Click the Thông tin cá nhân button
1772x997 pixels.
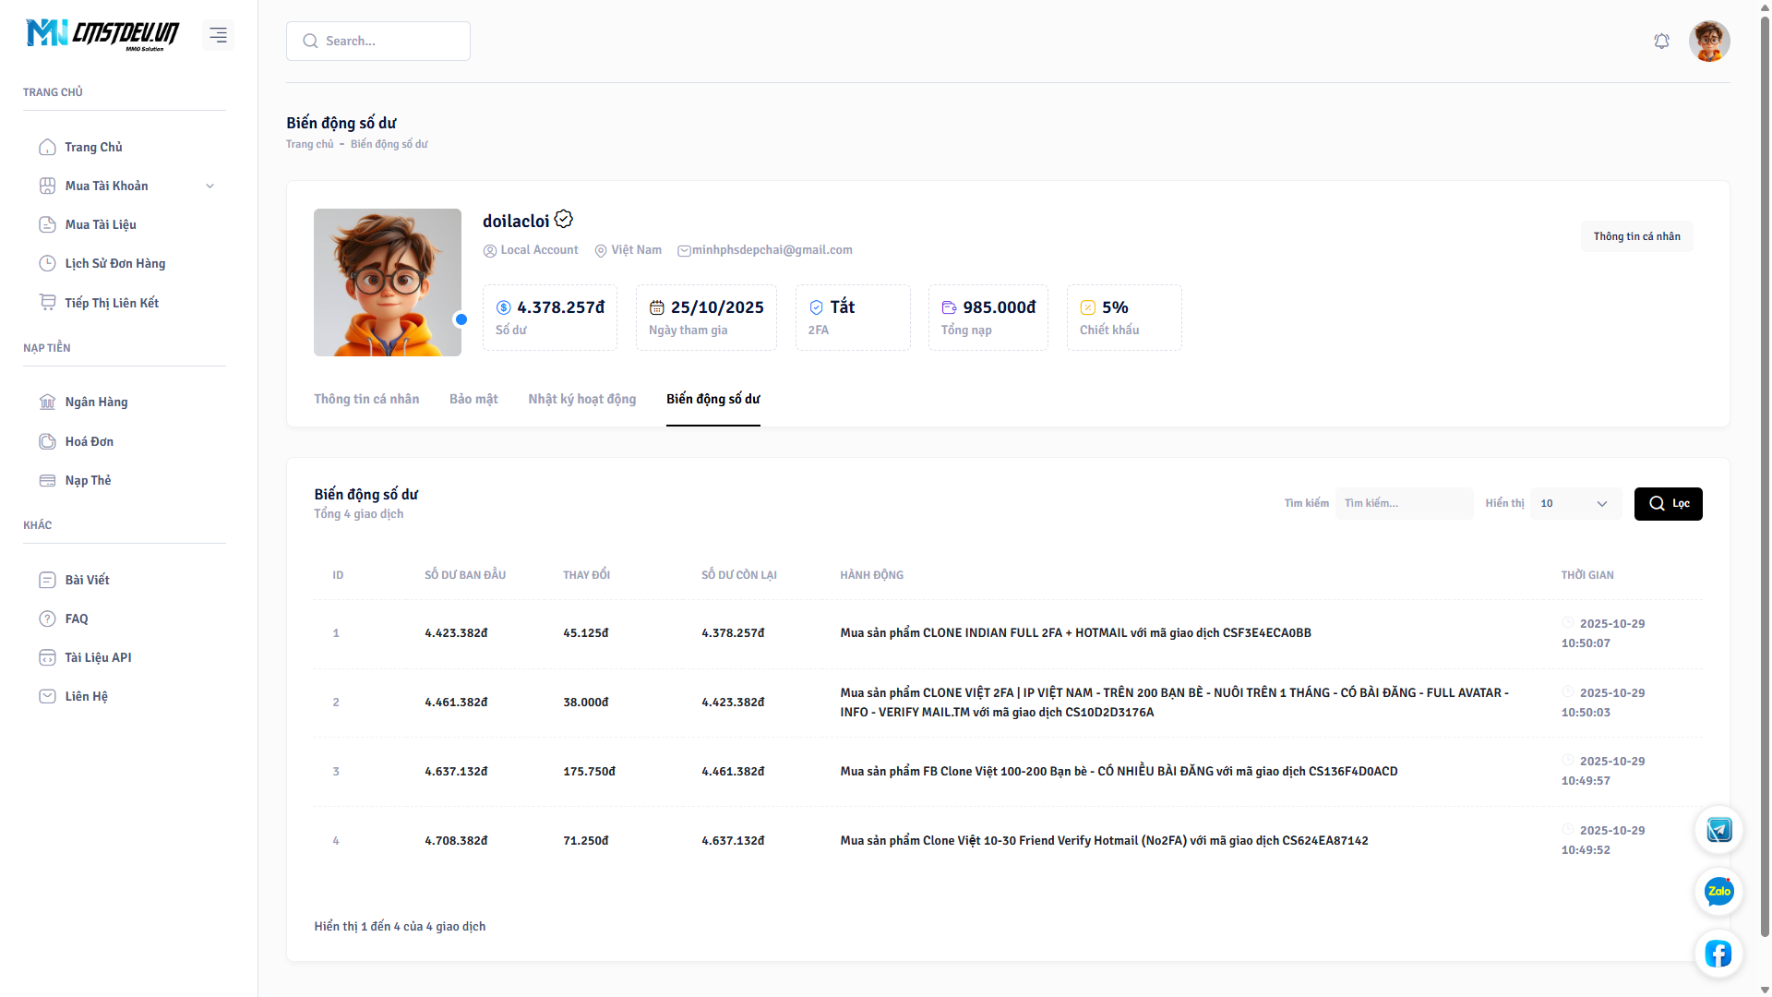(x=1635, y=237)
